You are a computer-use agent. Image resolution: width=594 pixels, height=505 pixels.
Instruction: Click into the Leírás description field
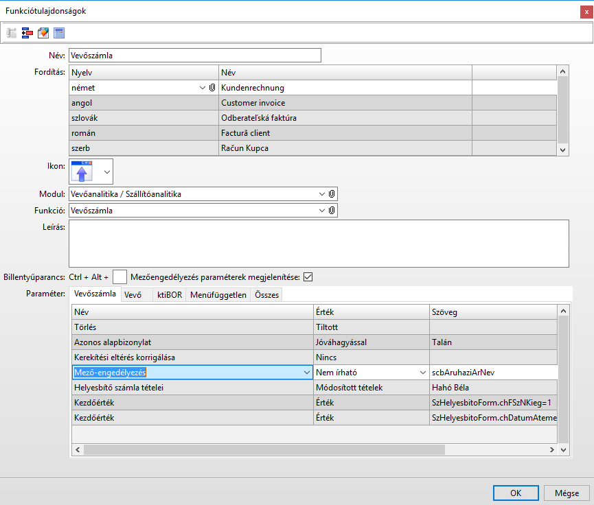pyautogui.click(x=319, y=243)
